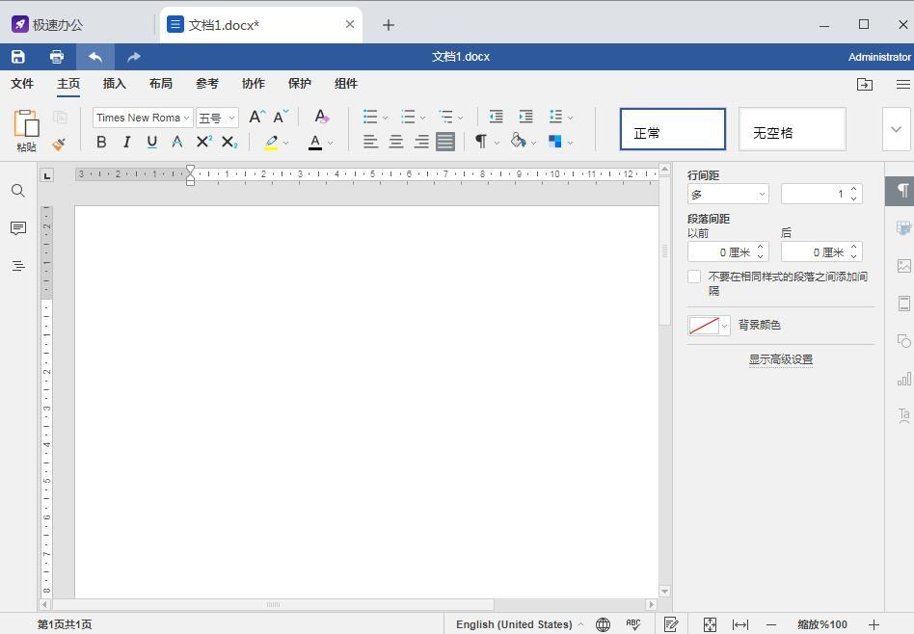Open the 文件 menu

pos(22,84)
